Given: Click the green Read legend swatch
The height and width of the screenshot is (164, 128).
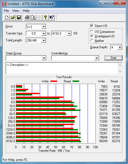Looking at the screenshot, I should [76, 81].
